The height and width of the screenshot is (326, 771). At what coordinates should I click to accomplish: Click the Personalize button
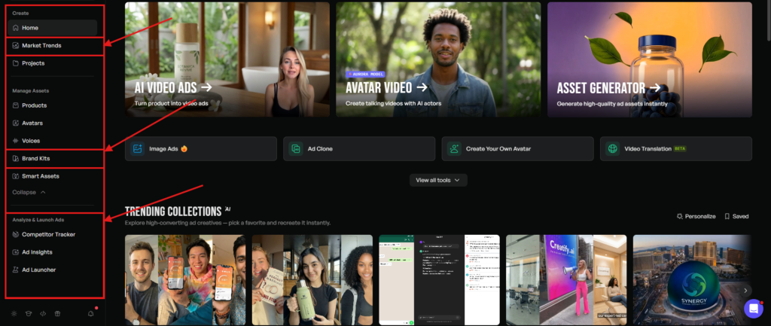(696, 216)
